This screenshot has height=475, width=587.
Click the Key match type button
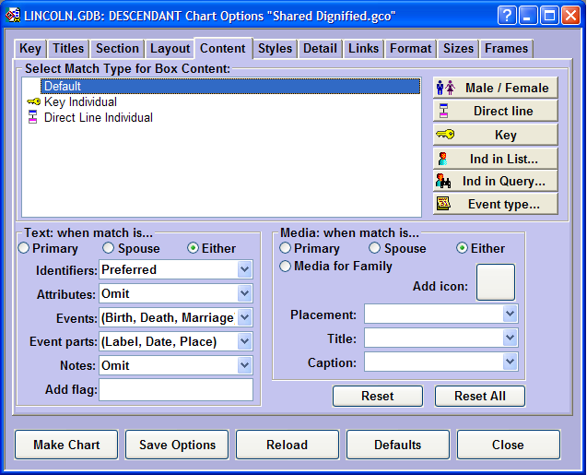coord(495,135)
